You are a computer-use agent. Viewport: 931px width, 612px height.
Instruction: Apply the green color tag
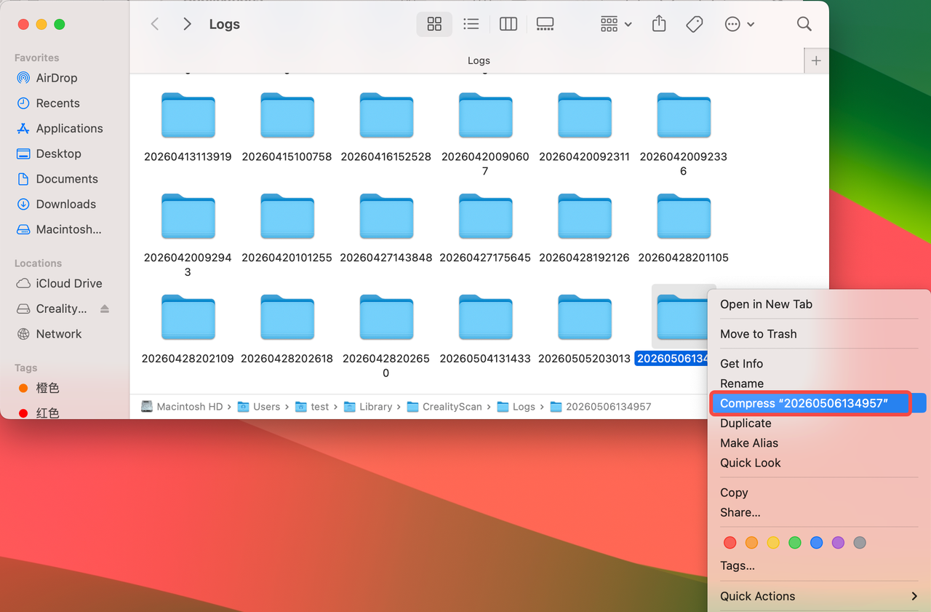[795, 542]
